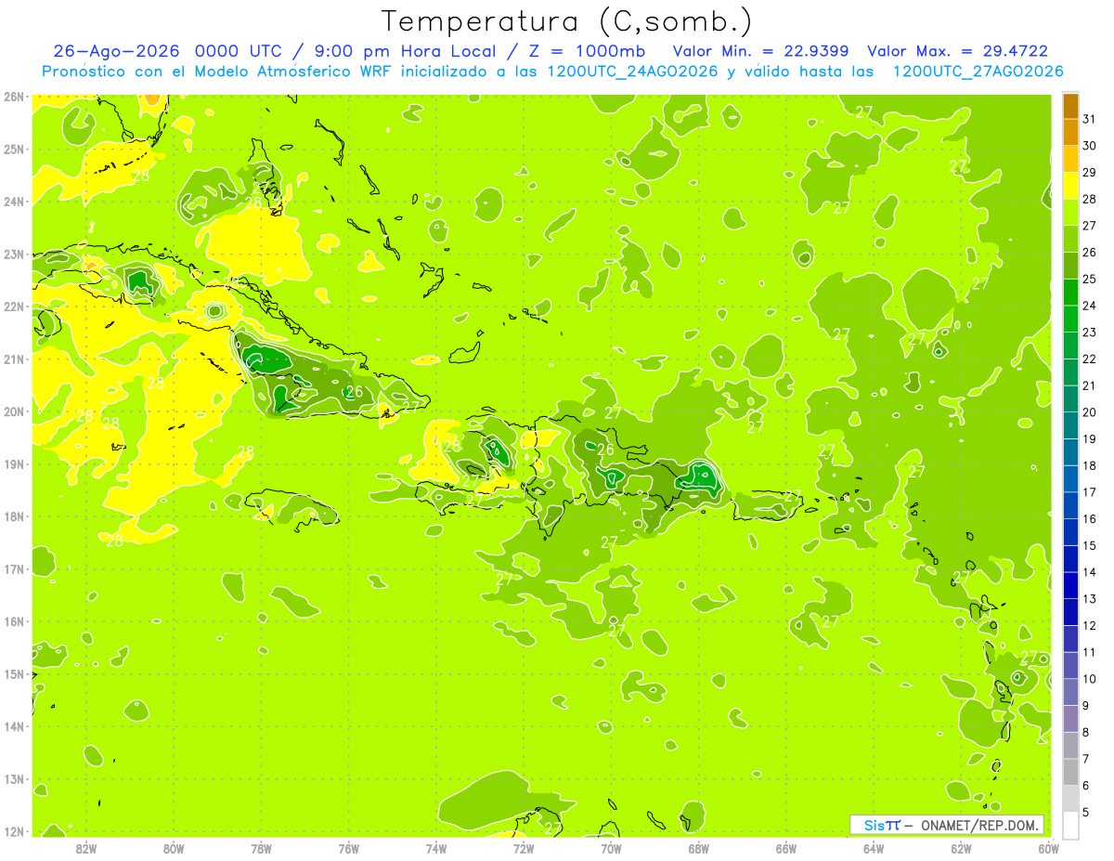The width and height of the screenshot is (1114, 861).
Task: Click the gray legend swatch between 6 and 7
Action: [x=1070, y=772]
